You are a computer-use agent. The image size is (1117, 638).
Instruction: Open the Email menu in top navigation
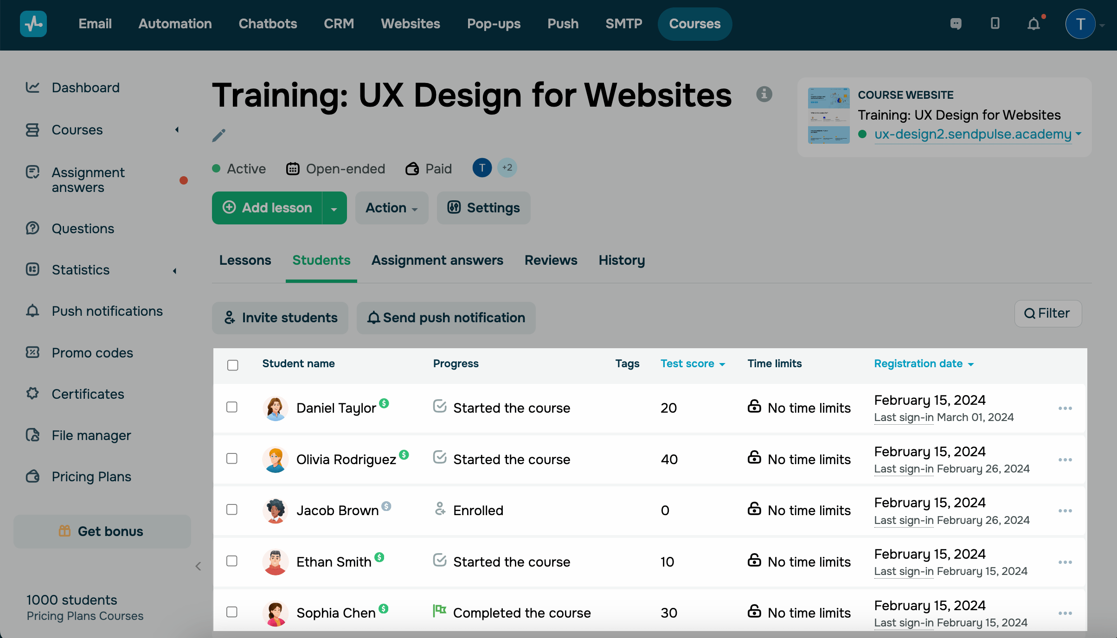pos(95,24)
